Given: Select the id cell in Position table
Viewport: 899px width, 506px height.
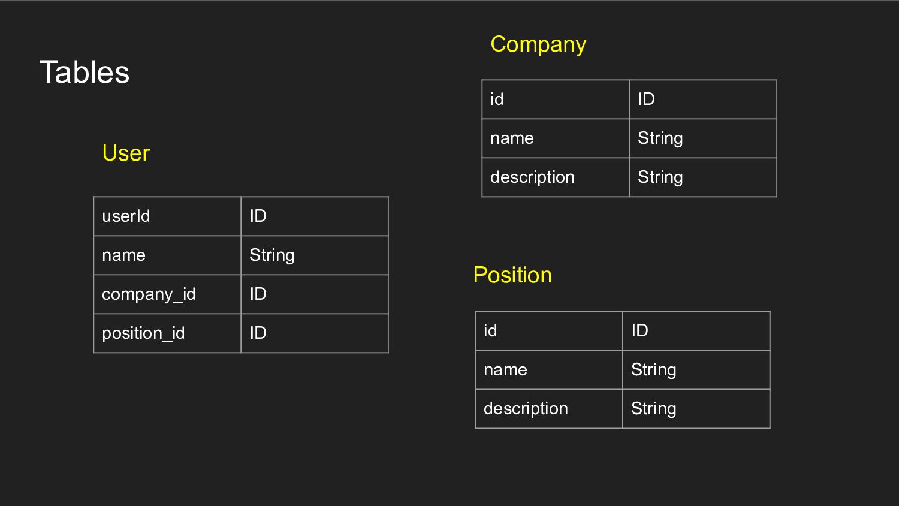Looking at the screenshot, I should 490,331.
